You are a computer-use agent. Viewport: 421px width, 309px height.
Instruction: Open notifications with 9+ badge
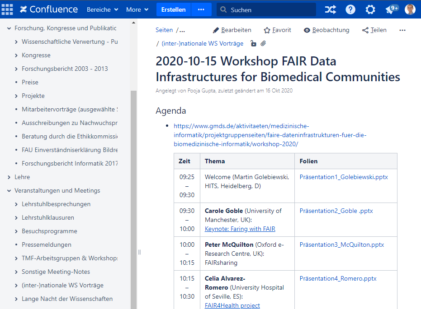click(392, 9)
